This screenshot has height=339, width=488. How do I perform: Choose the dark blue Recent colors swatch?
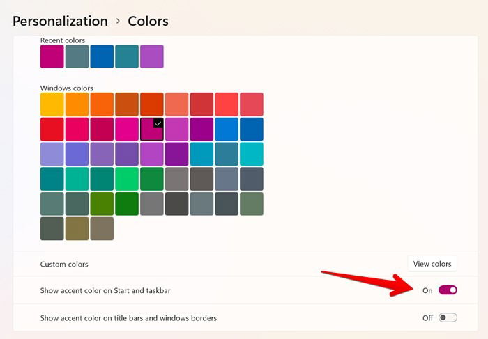click(x=102, y=56)
